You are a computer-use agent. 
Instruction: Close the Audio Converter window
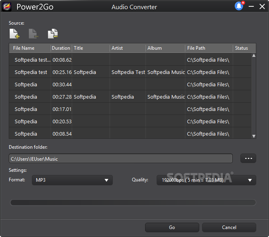tap(262, 6)
